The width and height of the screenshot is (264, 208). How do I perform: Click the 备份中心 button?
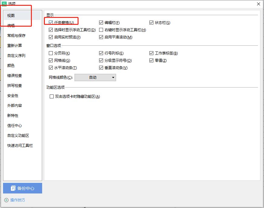pos(22,188)
